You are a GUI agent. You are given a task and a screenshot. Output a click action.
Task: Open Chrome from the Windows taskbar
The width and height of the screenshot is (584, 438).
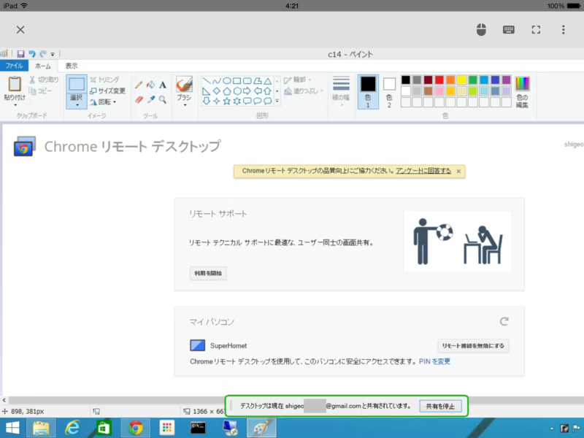[x=136, y=428]
